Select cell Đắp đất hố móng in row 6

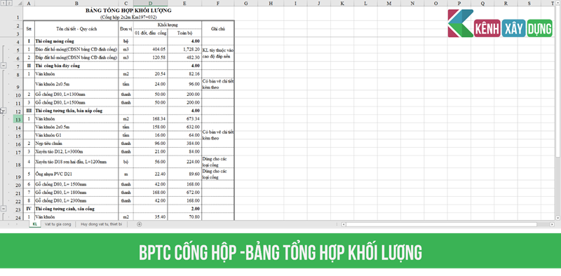(x=76, y=57)
